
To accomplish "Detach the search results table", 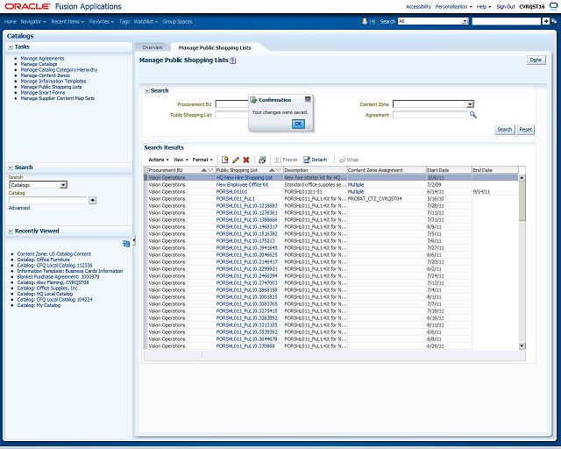I will (316, 160).
